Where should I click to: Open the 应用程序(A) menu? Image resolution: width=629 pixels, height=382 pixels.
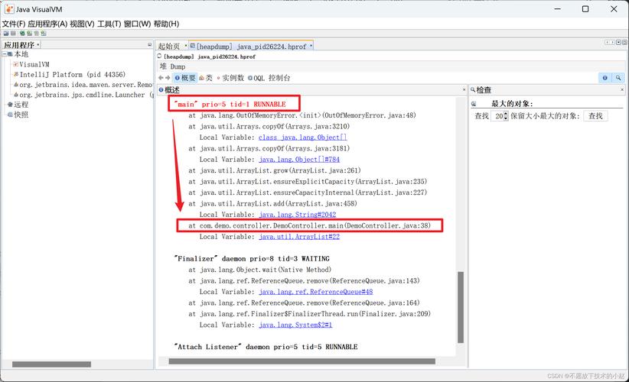(x=47, y=24)
